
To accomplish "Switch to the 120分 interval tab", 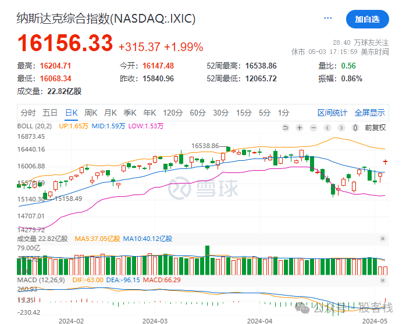I will coord(173,113).
